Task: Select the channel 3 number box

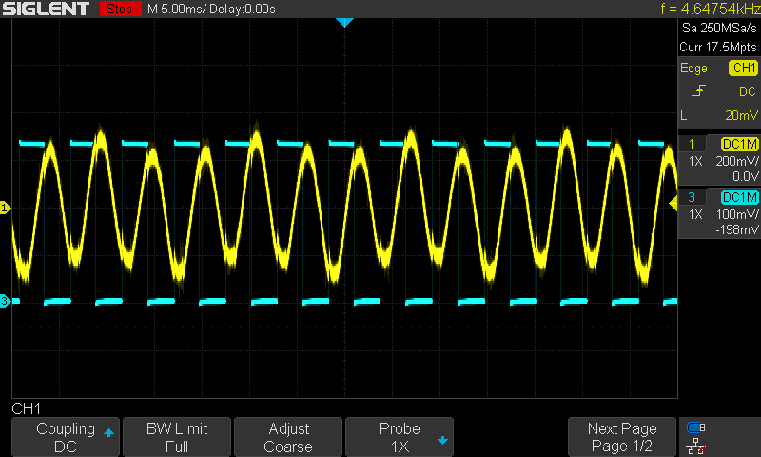Action: [x=692, y=197]
